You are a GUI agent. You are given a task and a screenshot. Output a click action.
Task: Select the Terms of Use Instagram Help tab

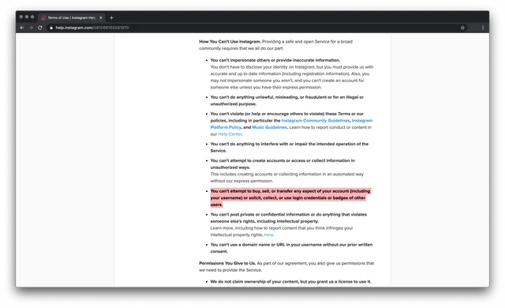click(x=72, y=17)
